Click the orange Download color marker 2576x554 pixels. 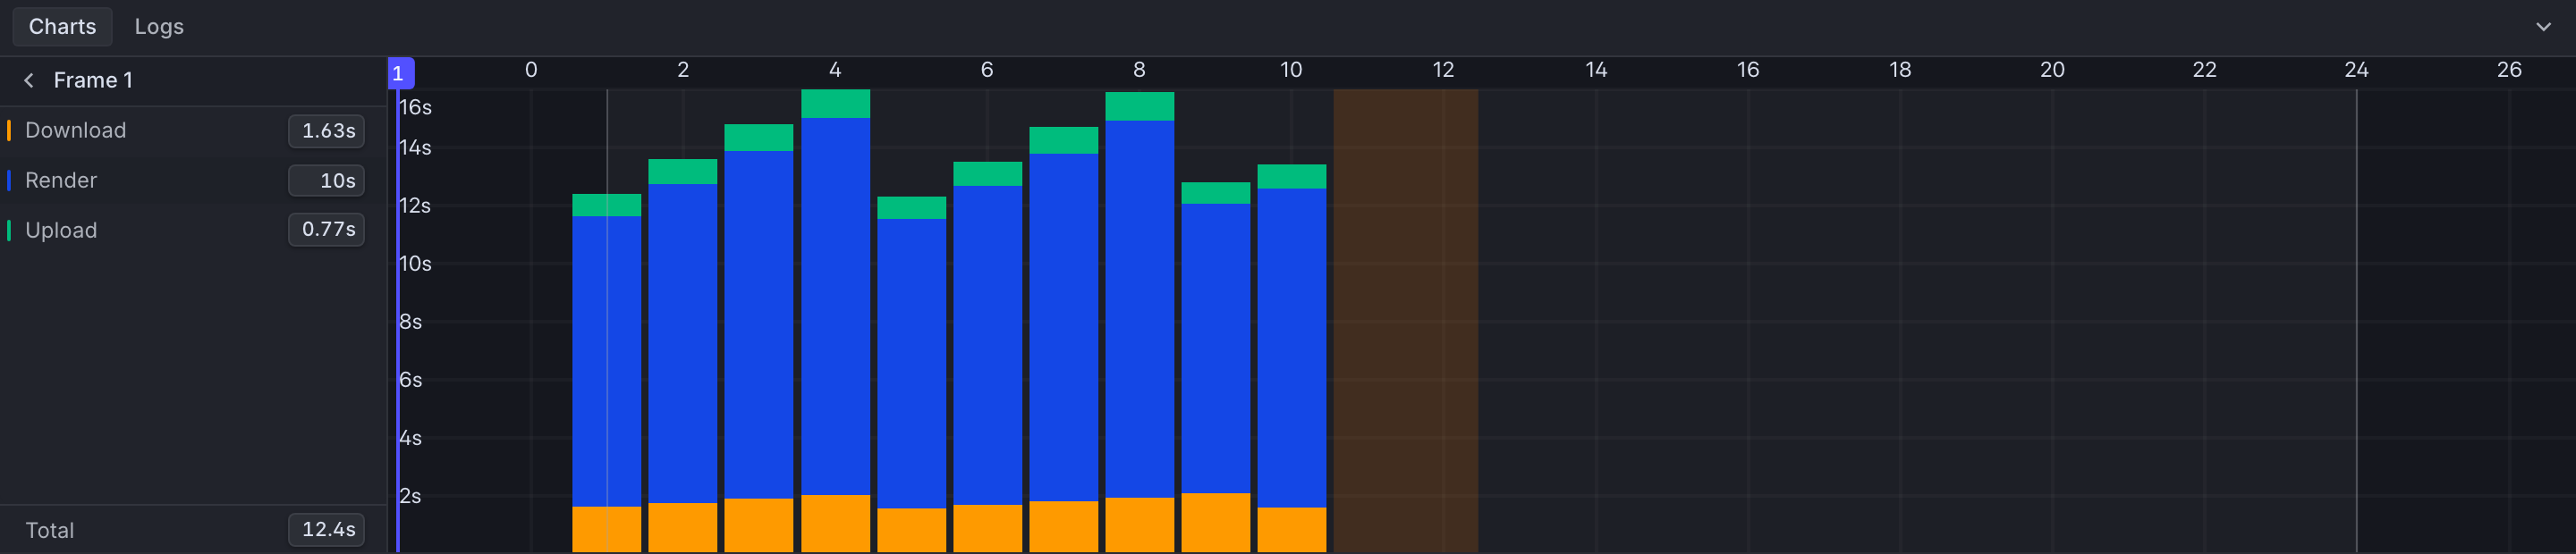click(9, 130)
